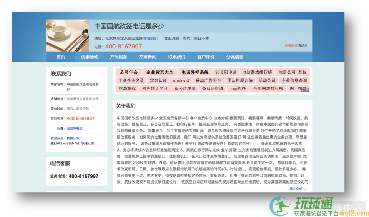Click the 新公司注册 ad link
The image size is (369, 217).
point(185,88)
